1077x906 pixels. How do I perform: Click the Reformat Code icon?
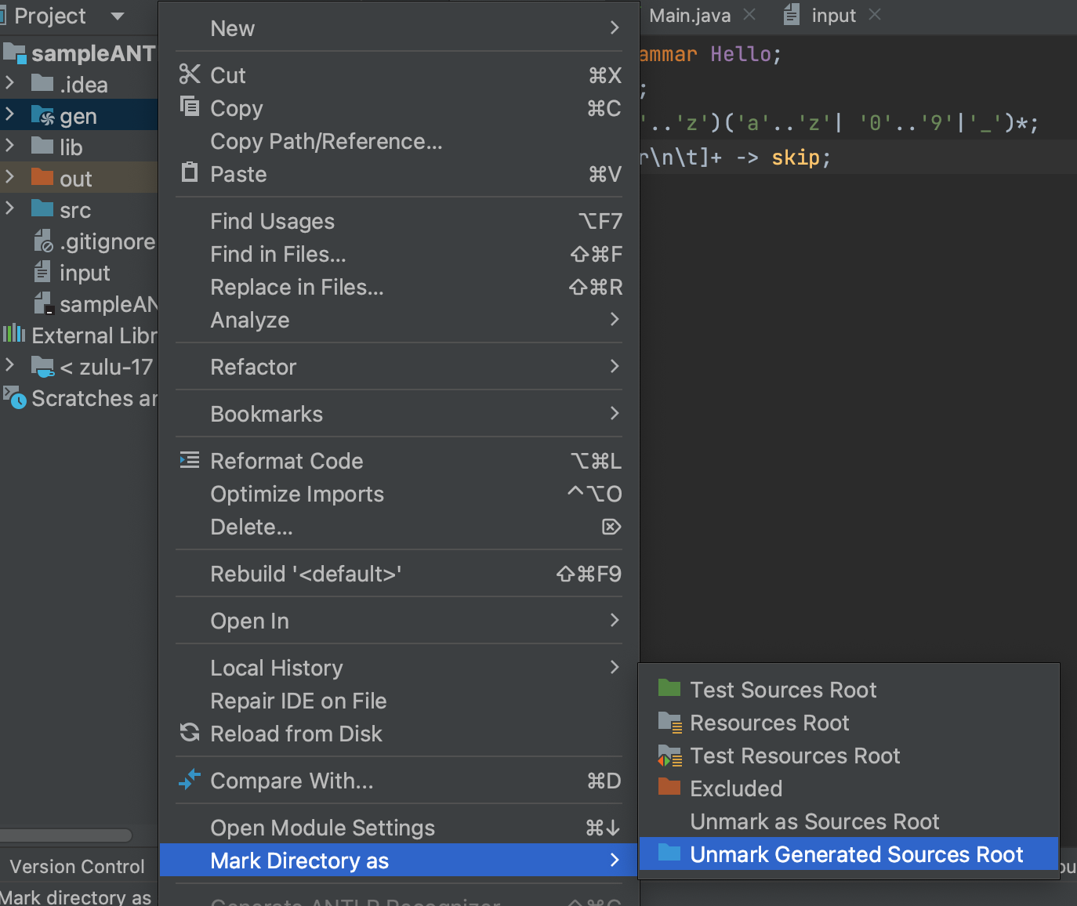[x=189, y=460]
